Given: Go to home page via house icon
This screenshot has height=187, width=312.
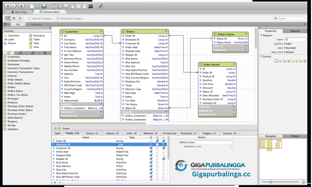Looking at the screenshot, I should (x=54, y=6).
